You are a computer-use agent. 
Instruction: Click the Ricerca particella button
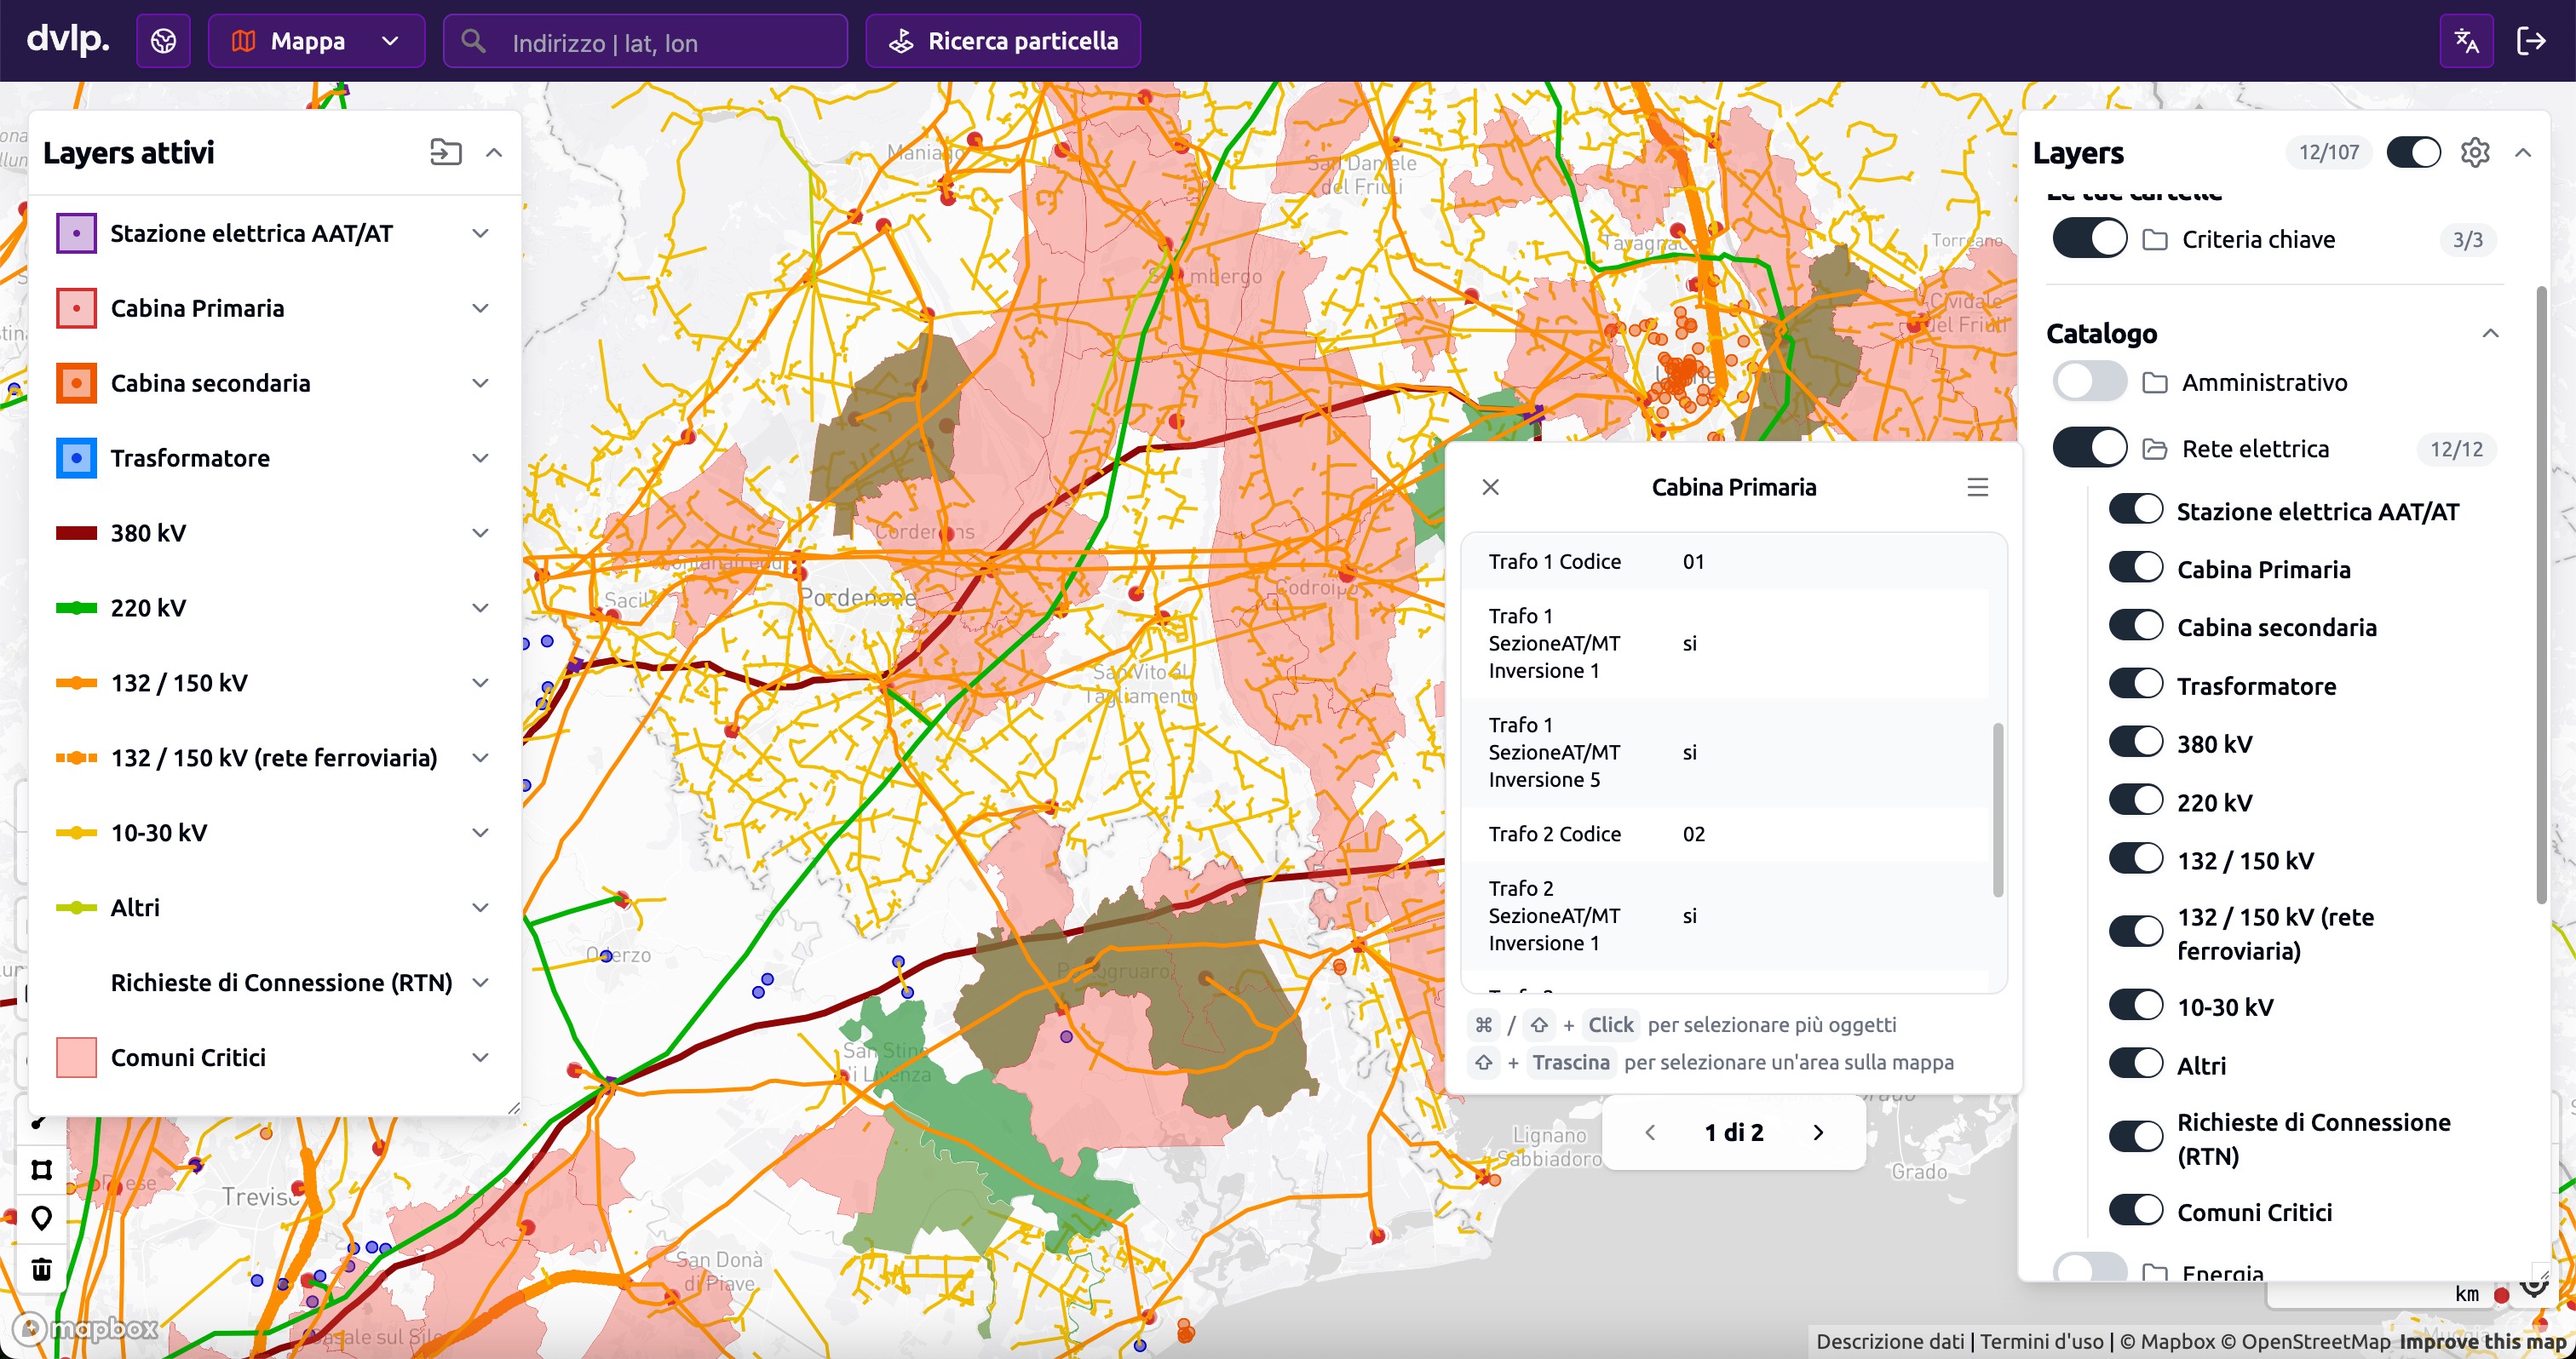click(1003, 41)
